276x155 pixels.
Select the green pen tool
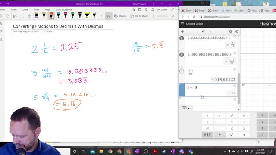click(73, 15)
